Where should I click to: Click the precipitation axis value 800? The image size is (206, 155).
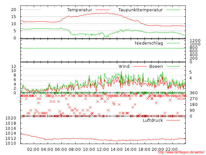tap(194, 48)
